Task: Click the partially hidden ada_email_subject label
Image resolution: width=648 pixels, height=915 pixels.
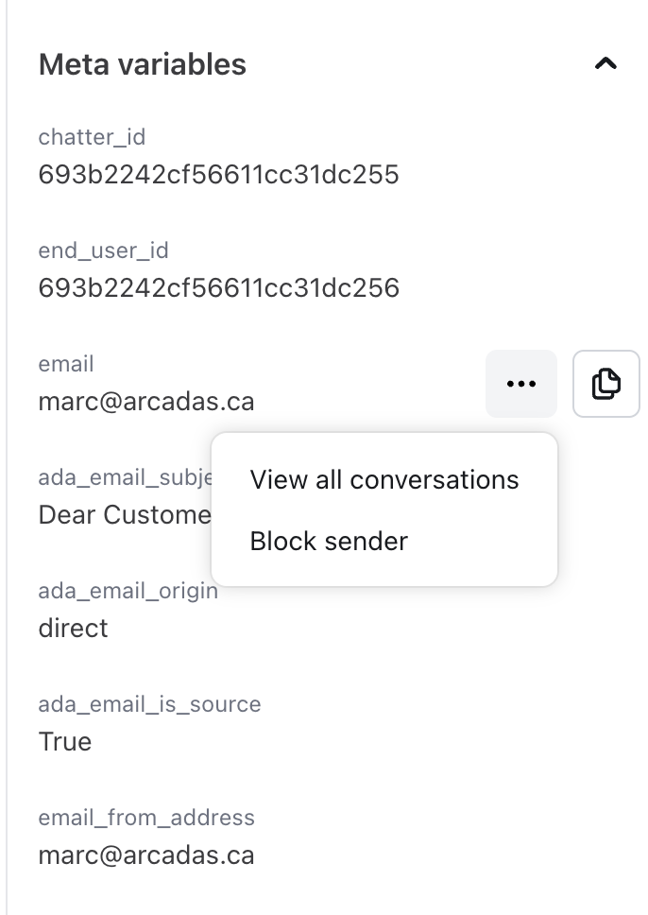Action: click(x=123, y=477)
